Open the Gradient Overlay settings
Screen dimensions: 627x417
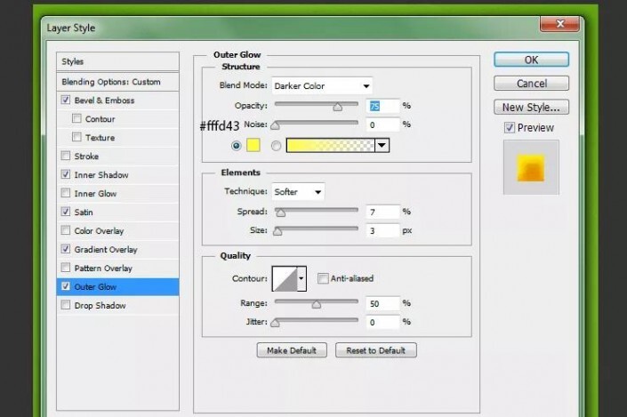pyautogui.click(x=105, y=249)
